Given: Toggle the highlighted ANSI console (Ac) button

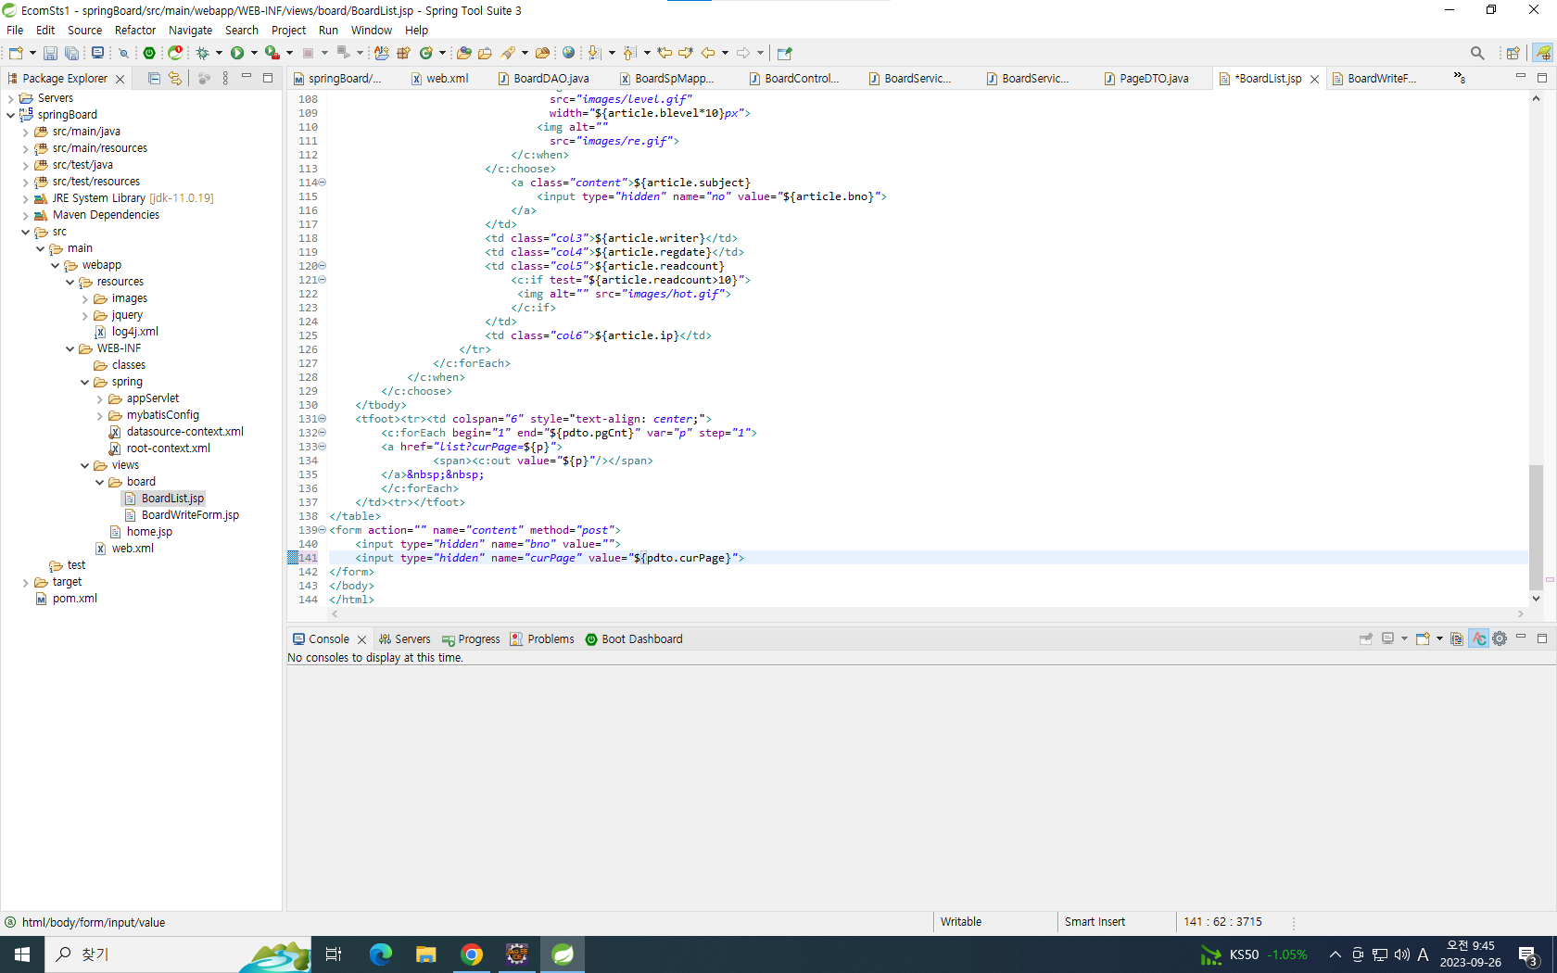Looking at the screenshot, I should [1478, 638].
